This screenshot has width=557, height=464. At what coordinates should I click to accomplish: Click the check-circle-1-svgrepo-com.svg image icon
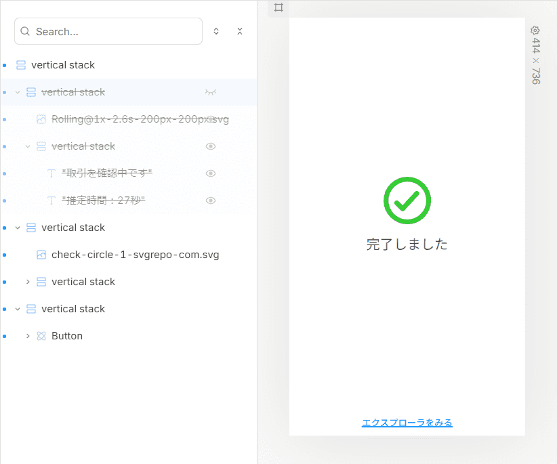click(41, 255)
